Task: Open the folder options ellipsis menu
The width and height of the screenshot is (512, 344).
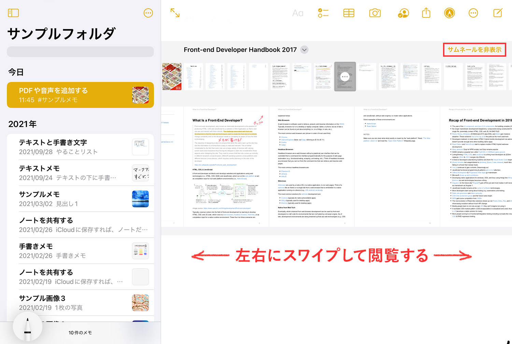Action: tap(148, 13)
